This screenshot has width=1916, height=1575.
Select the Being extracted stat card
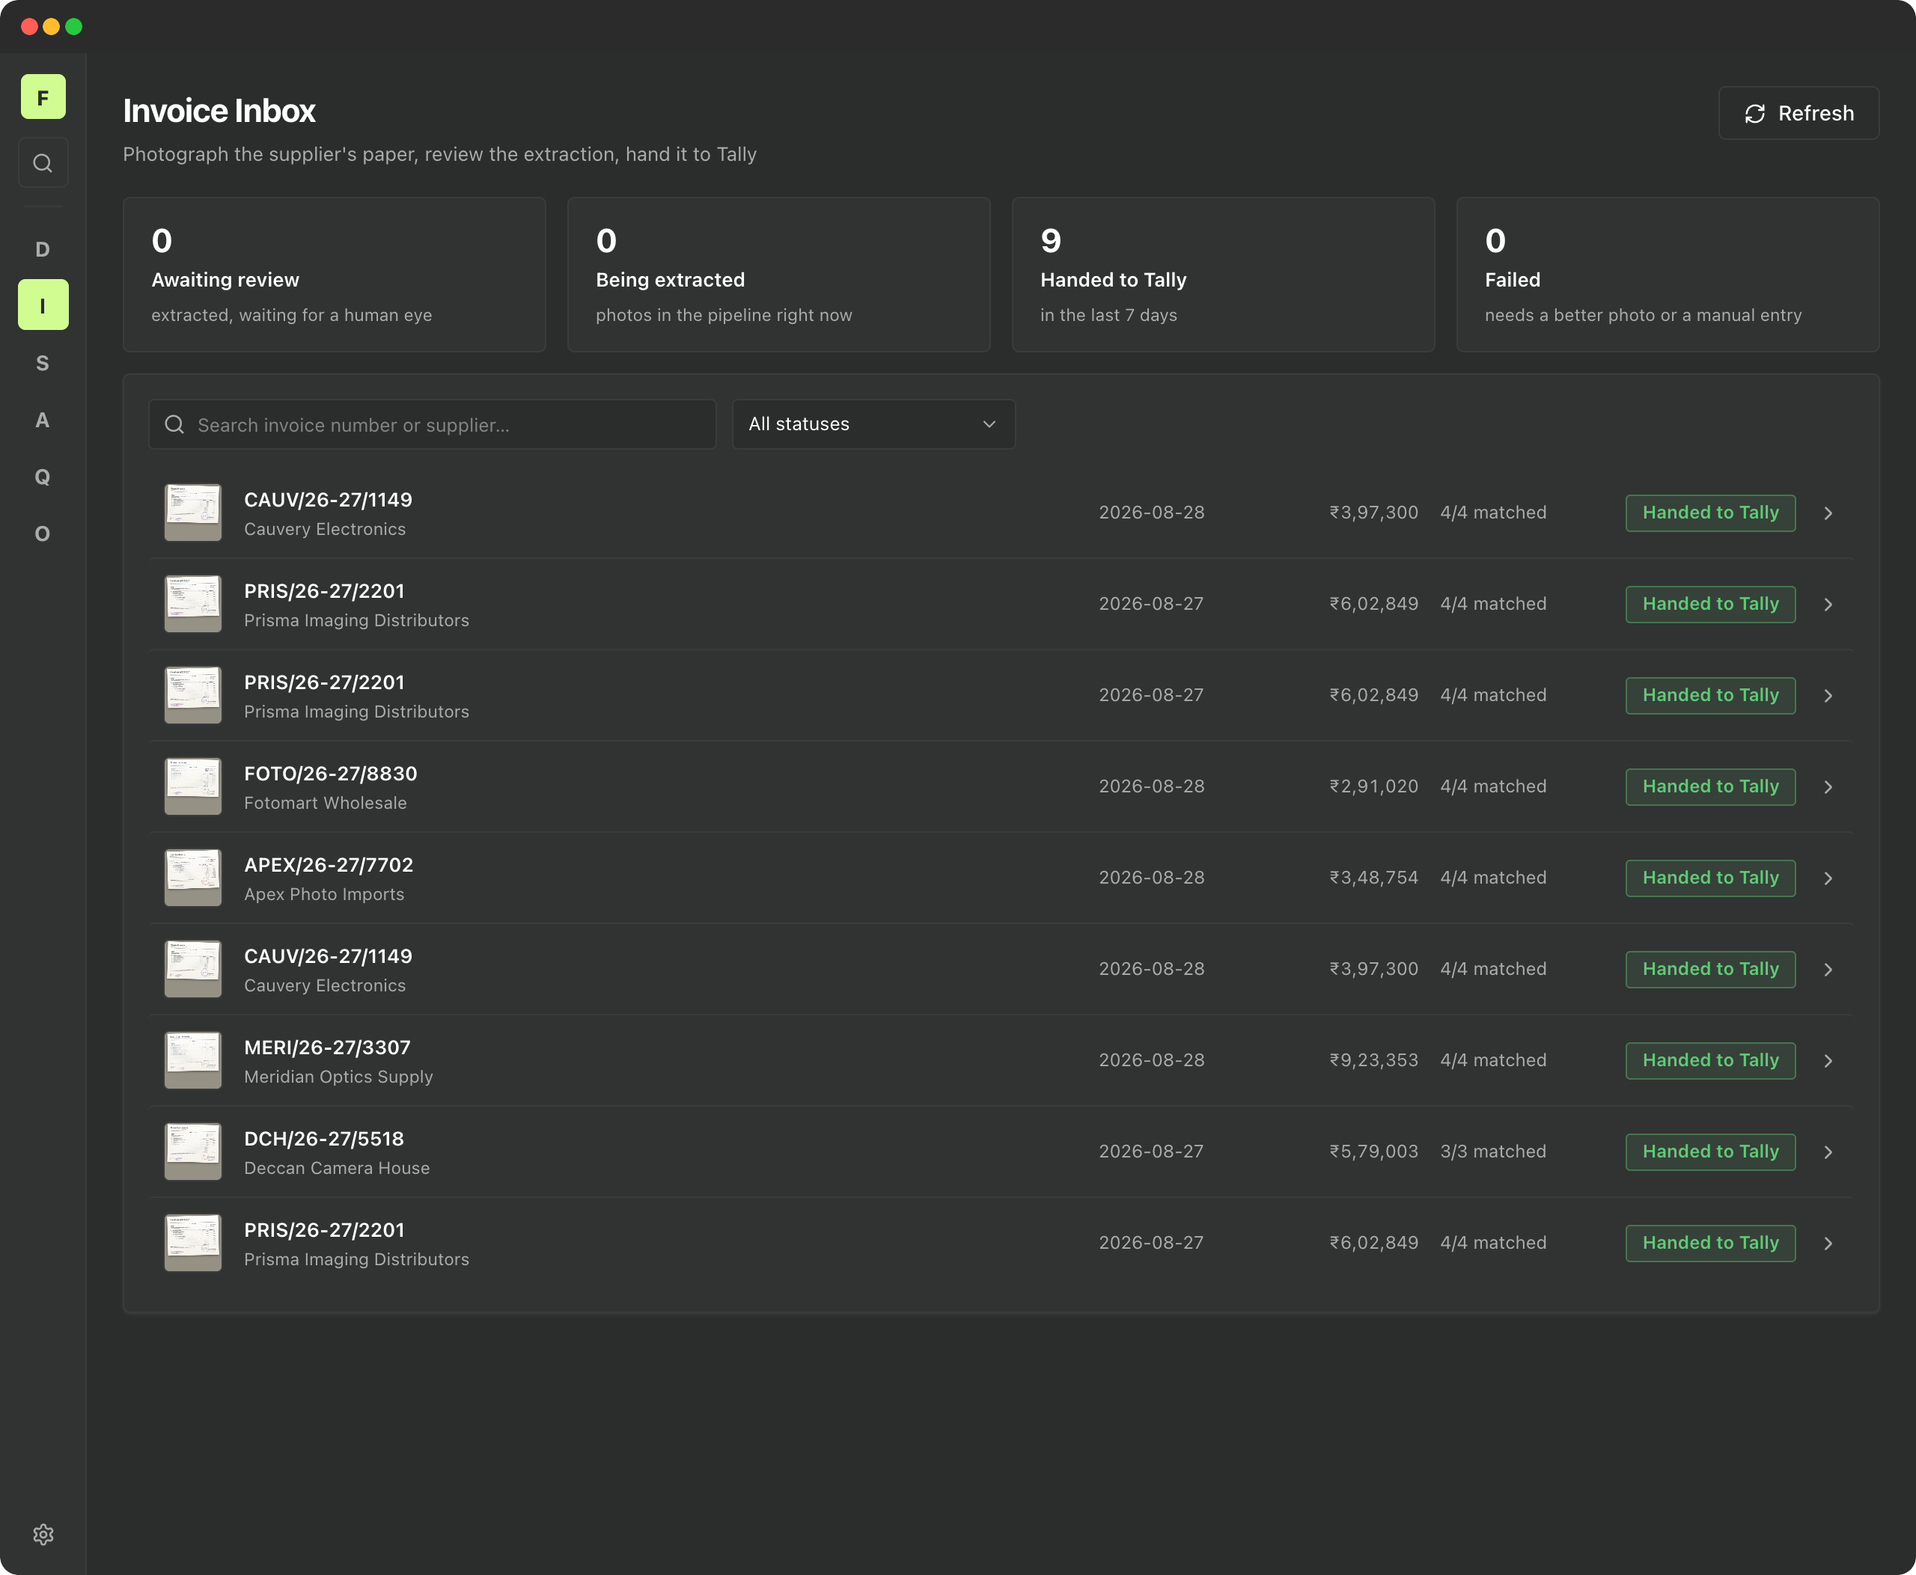778,274
